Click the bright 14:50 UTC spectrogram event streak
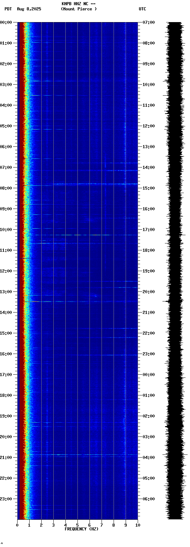 (x=95, y=184)
